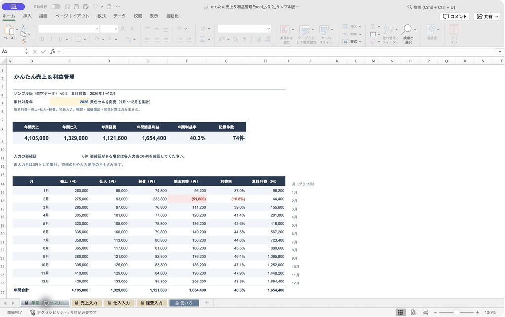Click the borders grid icon

(78, 39)
